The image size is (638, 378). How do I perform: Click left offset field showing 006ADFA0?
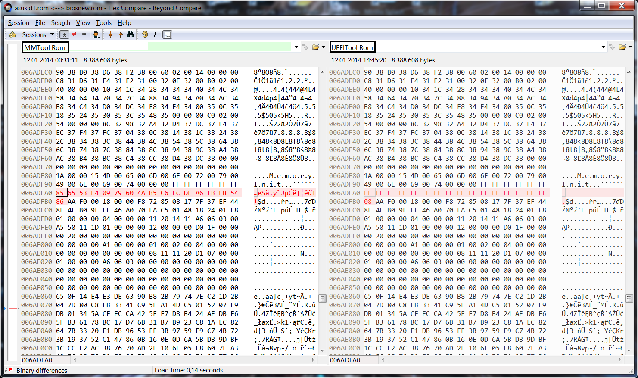(x=45, y=360)
